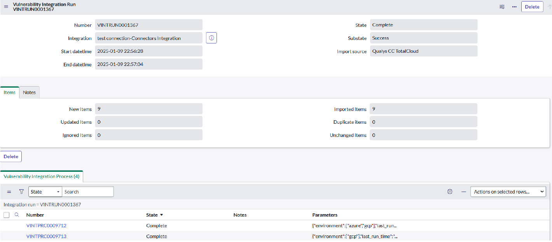Sort by the State column header

(x=152, y=215)
